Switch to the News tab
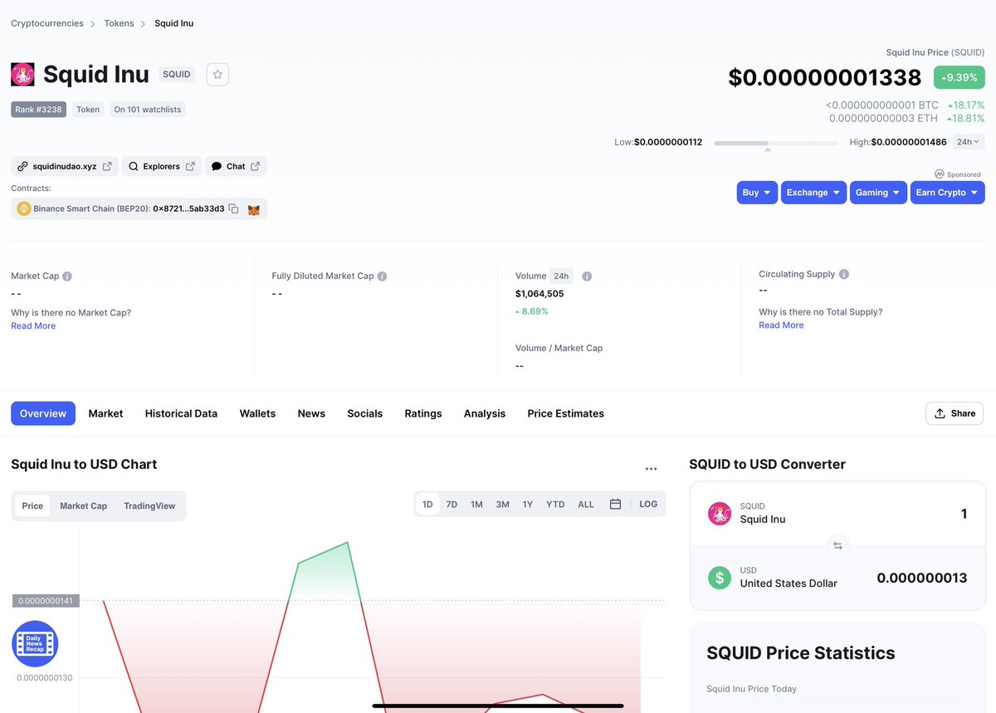The image size is (996, 713). (x=311, y=413)
